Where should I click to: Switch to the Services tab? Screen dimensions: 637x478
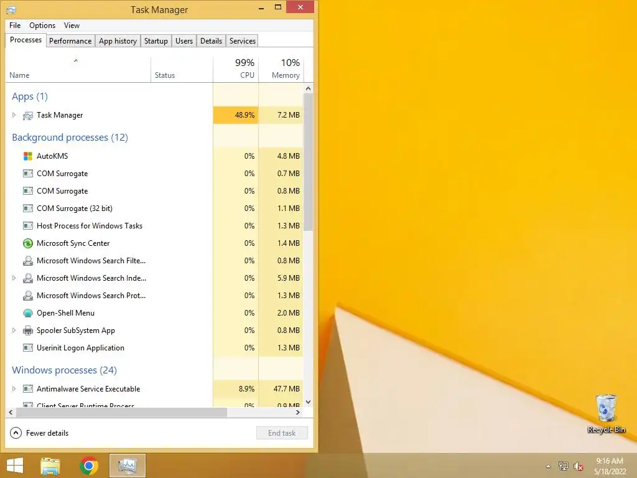243,41
